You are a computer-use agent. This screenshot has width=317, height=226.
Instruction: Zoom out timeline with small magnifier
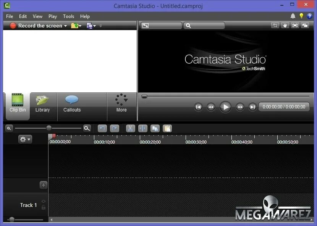click(x=9, y=128)
